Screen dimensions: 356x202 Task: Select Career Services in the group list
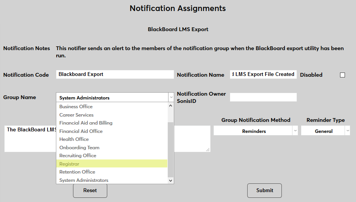pos(112,115)
